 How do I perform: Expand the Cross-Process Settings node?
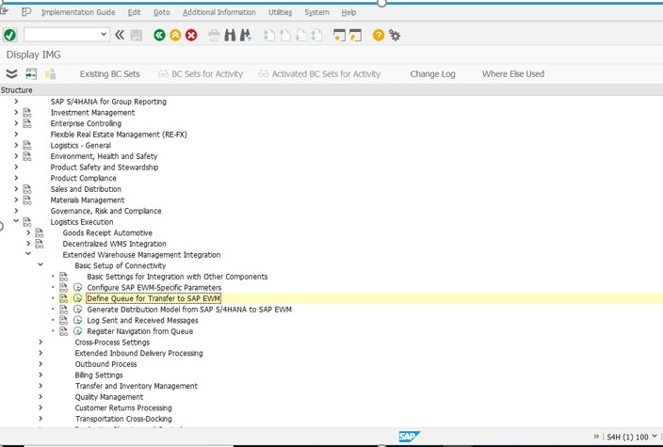pyautogui.click(x=40, y=342)
